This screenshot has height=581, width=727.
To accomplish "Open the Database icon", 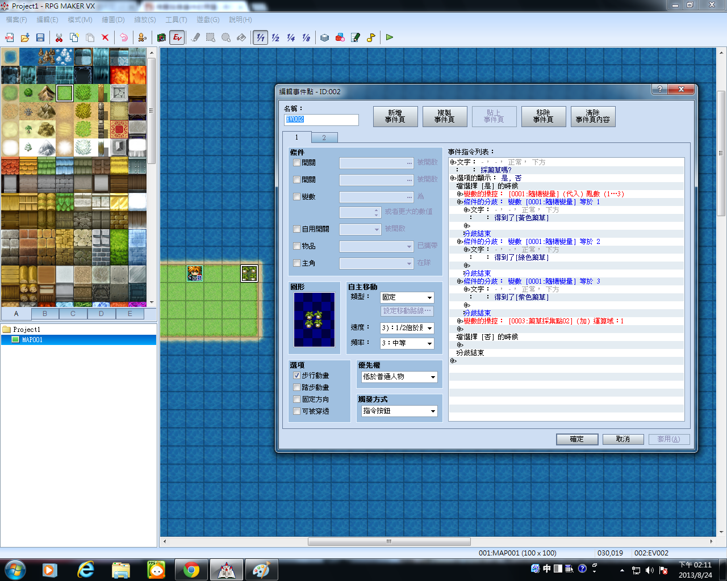I will coord(325,37).
